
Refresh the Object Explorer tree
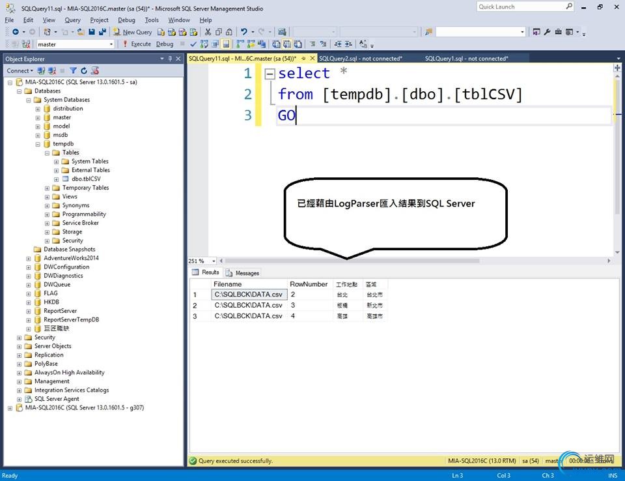(x=84, y=70)
